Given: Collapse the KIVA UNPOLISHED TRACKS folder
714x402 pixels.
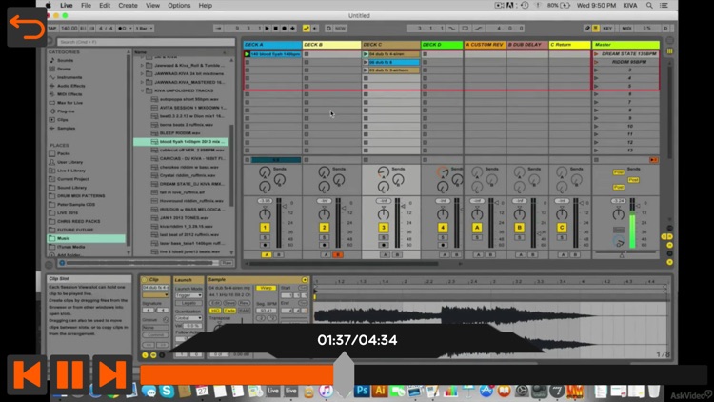Looking at the screenshot, I should pos(143,90).
